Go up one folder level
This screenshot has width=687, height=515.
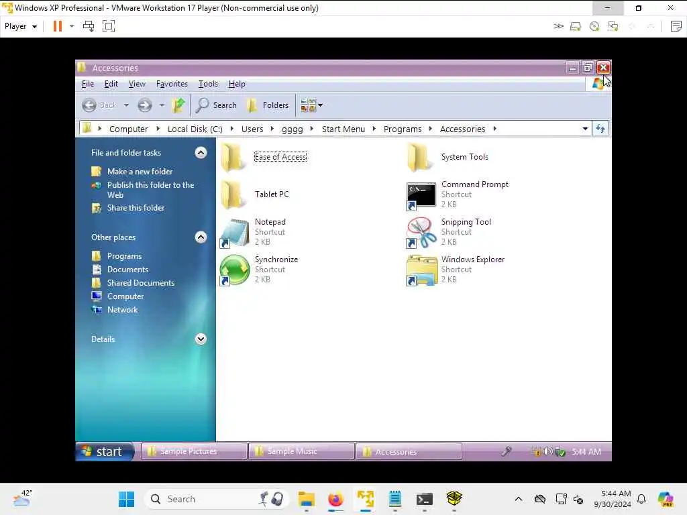pyautogui.click(x=178, y=105)
